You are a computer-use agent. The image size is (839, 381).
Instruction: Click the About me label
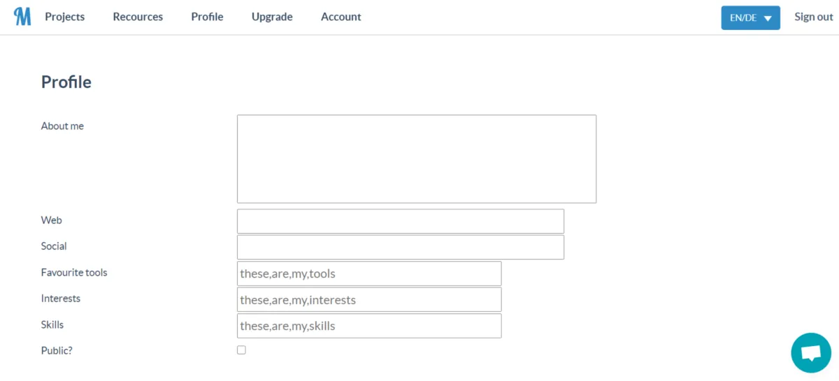[x=62, y=126]
